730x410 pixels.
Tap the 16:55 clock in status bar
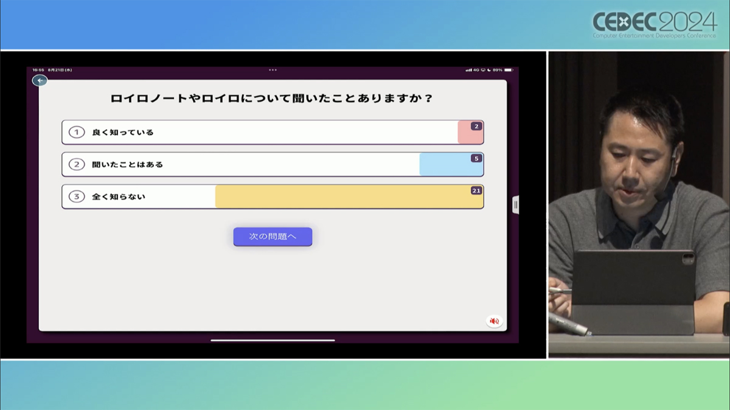pyautogui.click(x=38, y=70)
